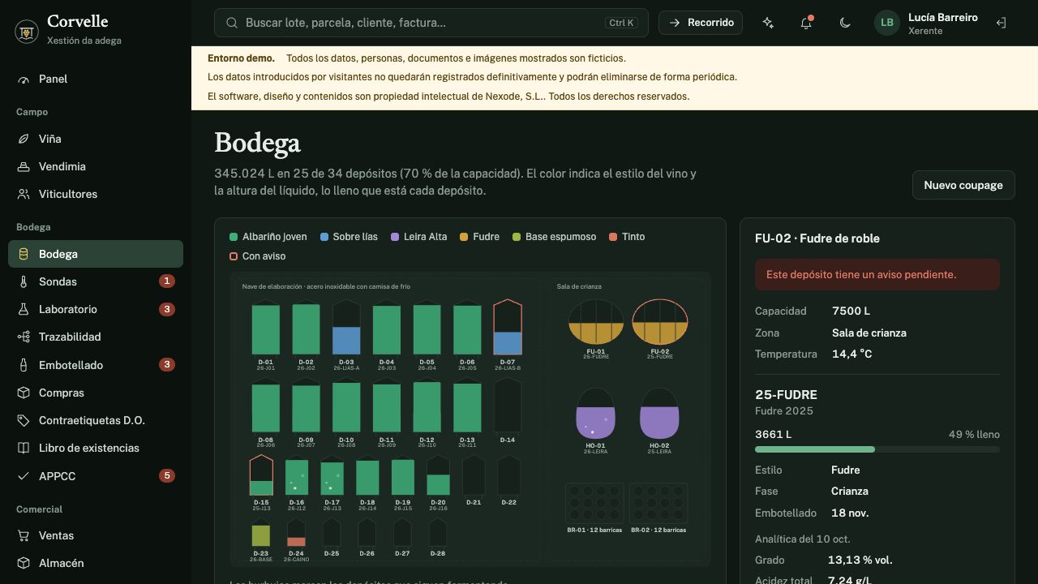Select Bodega in the sidebar
1038x584 pixels.
96,254
